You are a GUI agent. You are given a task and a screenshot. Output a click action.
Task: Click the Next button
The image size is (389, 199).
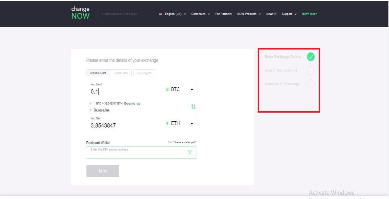(x=103, y=171)
